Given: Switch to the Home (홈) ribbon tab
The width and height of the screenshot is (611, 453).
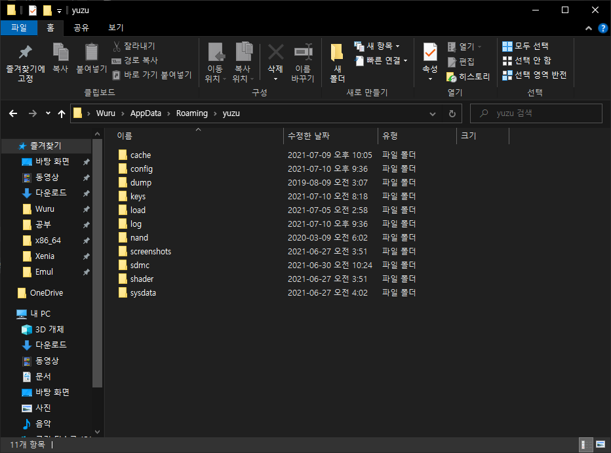Looking at the screenshot, I should [x=50, y=28].
